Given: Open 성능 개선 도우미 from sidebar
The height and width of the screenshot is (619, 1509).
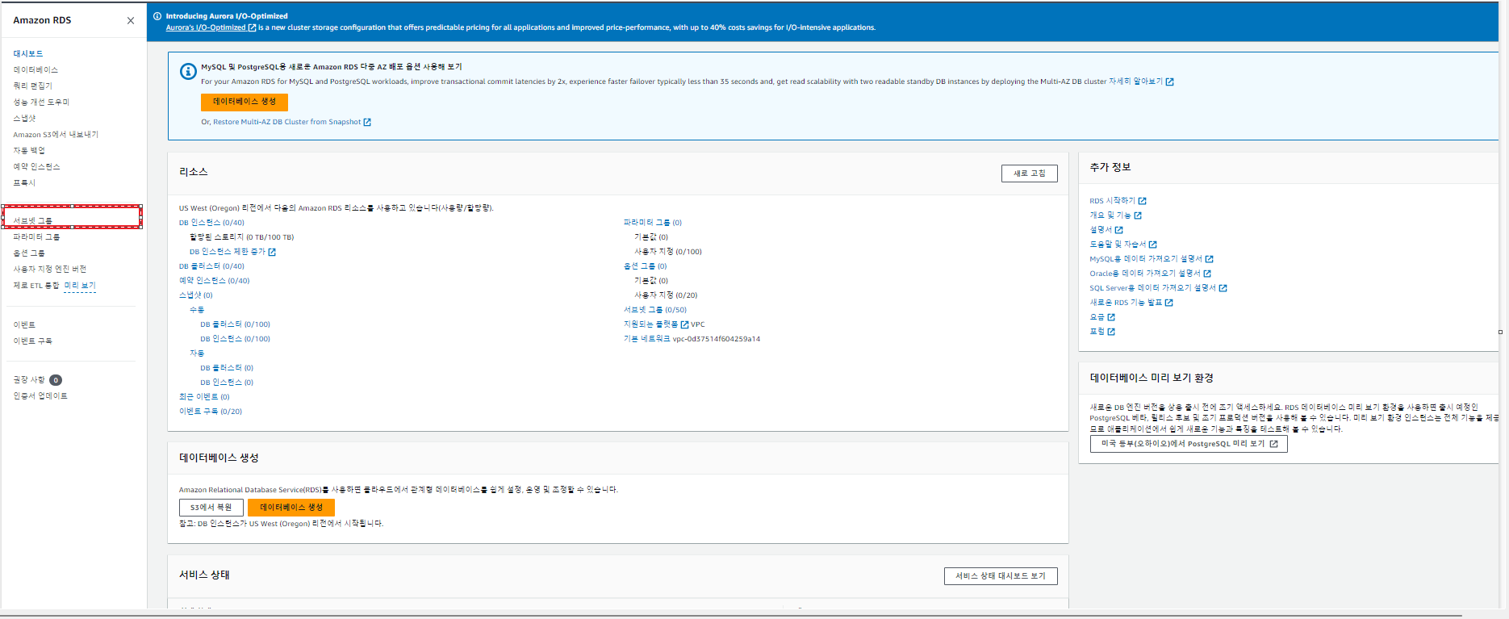Looking at the screenshot, I should 41,102.
